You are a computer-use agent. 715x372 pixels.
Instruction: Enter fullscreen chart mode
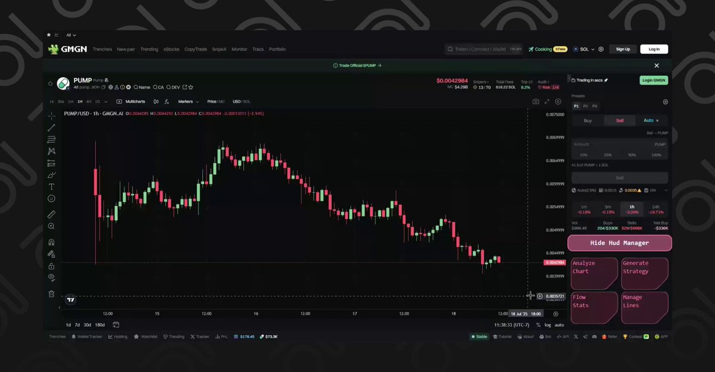point(547,102)
